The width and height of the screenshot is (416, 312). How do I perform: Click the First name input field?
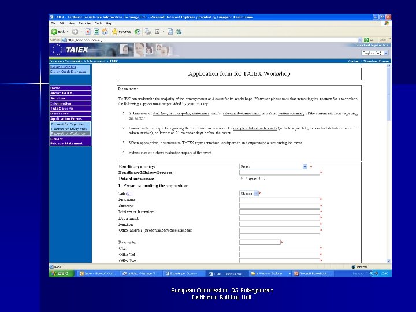280,199
